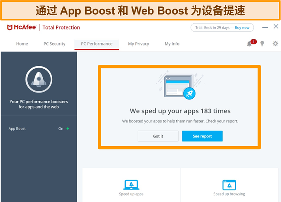Image resolution: width=281 pixels, height=202 pixels.
Task: Open the notifications bell icon
Action: (x=249, y=44)
